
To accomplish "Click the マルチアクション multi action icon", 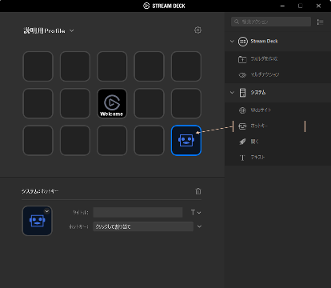I will [x=242, y=75].
